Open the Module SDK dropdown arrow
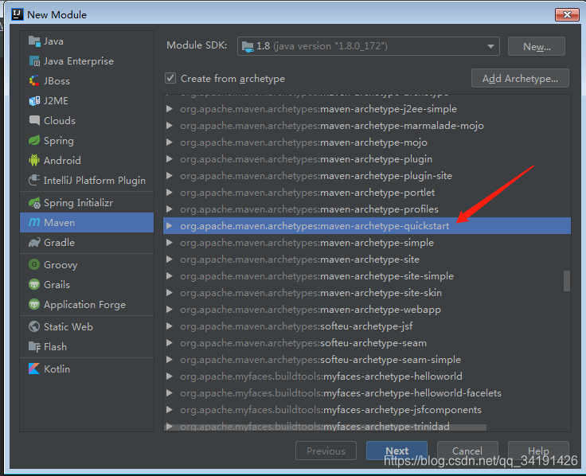The image size is (586, 476). (x=490, y=46)
